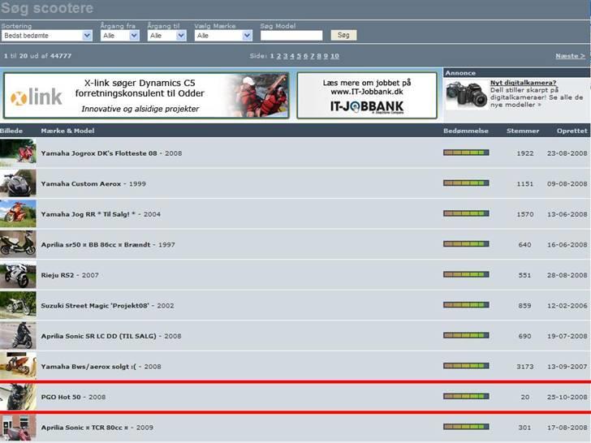
Task: Open the X-link job banner ad
Action: tap(146, 96)
